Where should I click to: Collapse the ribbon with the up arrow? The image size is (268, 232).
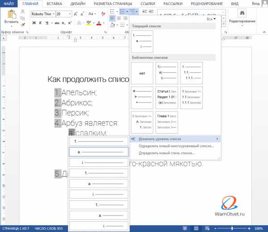click(264, 32)
